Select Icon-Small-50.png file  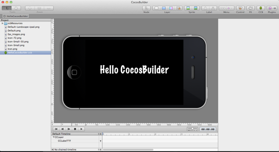tap(18, 42)
